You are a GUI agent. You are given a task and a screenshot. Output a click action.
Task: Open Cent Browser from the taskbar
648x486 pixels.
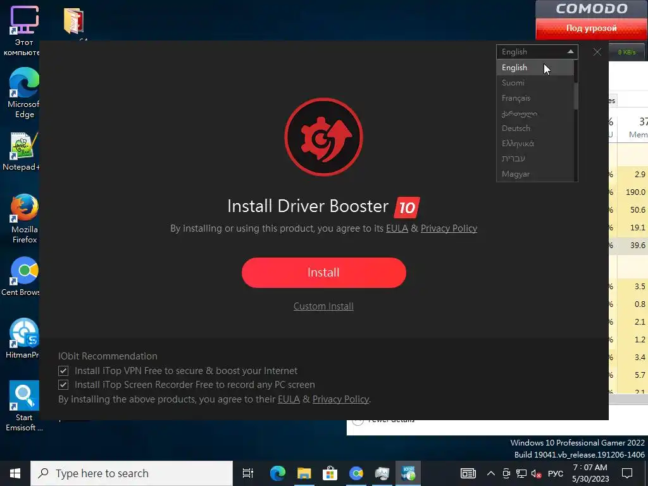pyautogui.click(x=356, y=473)
